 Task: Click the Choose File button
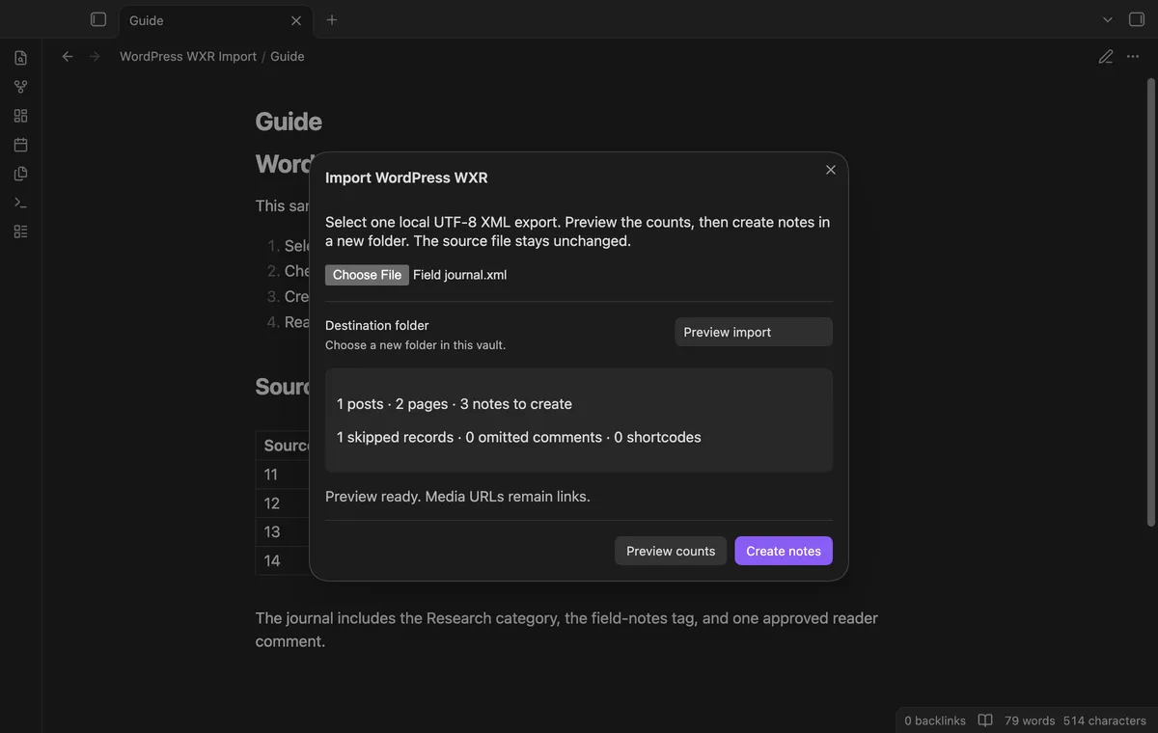coord(367,275)
